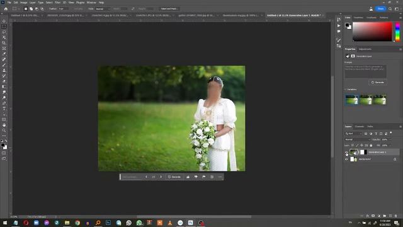The width and height of the screenshot is (403, 227).
Task: Open the layer blend mode Normal dropdown
Action: click(x=357, y=139)
